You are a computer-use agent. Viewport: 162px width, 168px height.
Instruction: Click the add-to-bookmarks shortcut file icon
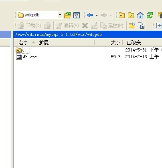click(x=141, y=26)
